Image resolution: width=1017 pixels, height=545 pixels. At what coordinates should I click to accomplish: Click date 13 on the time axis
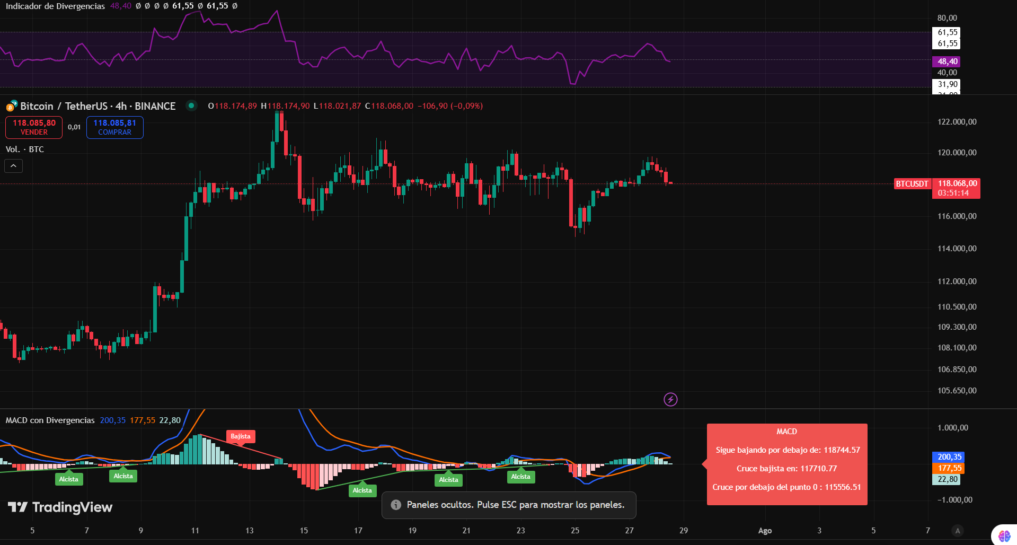[x=250, y=531]
